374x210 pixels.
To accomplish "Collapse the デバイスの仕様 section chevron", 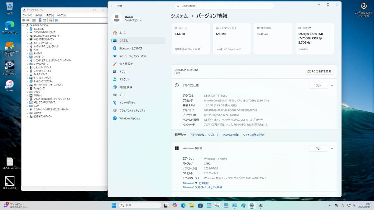I will (332, 85).
